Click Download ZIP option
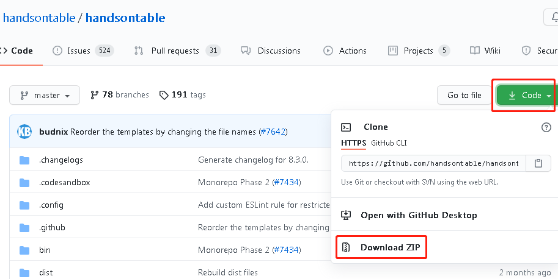Image resolution: width=558 pixels, height=279 pixels. click(x=390, y=247)
